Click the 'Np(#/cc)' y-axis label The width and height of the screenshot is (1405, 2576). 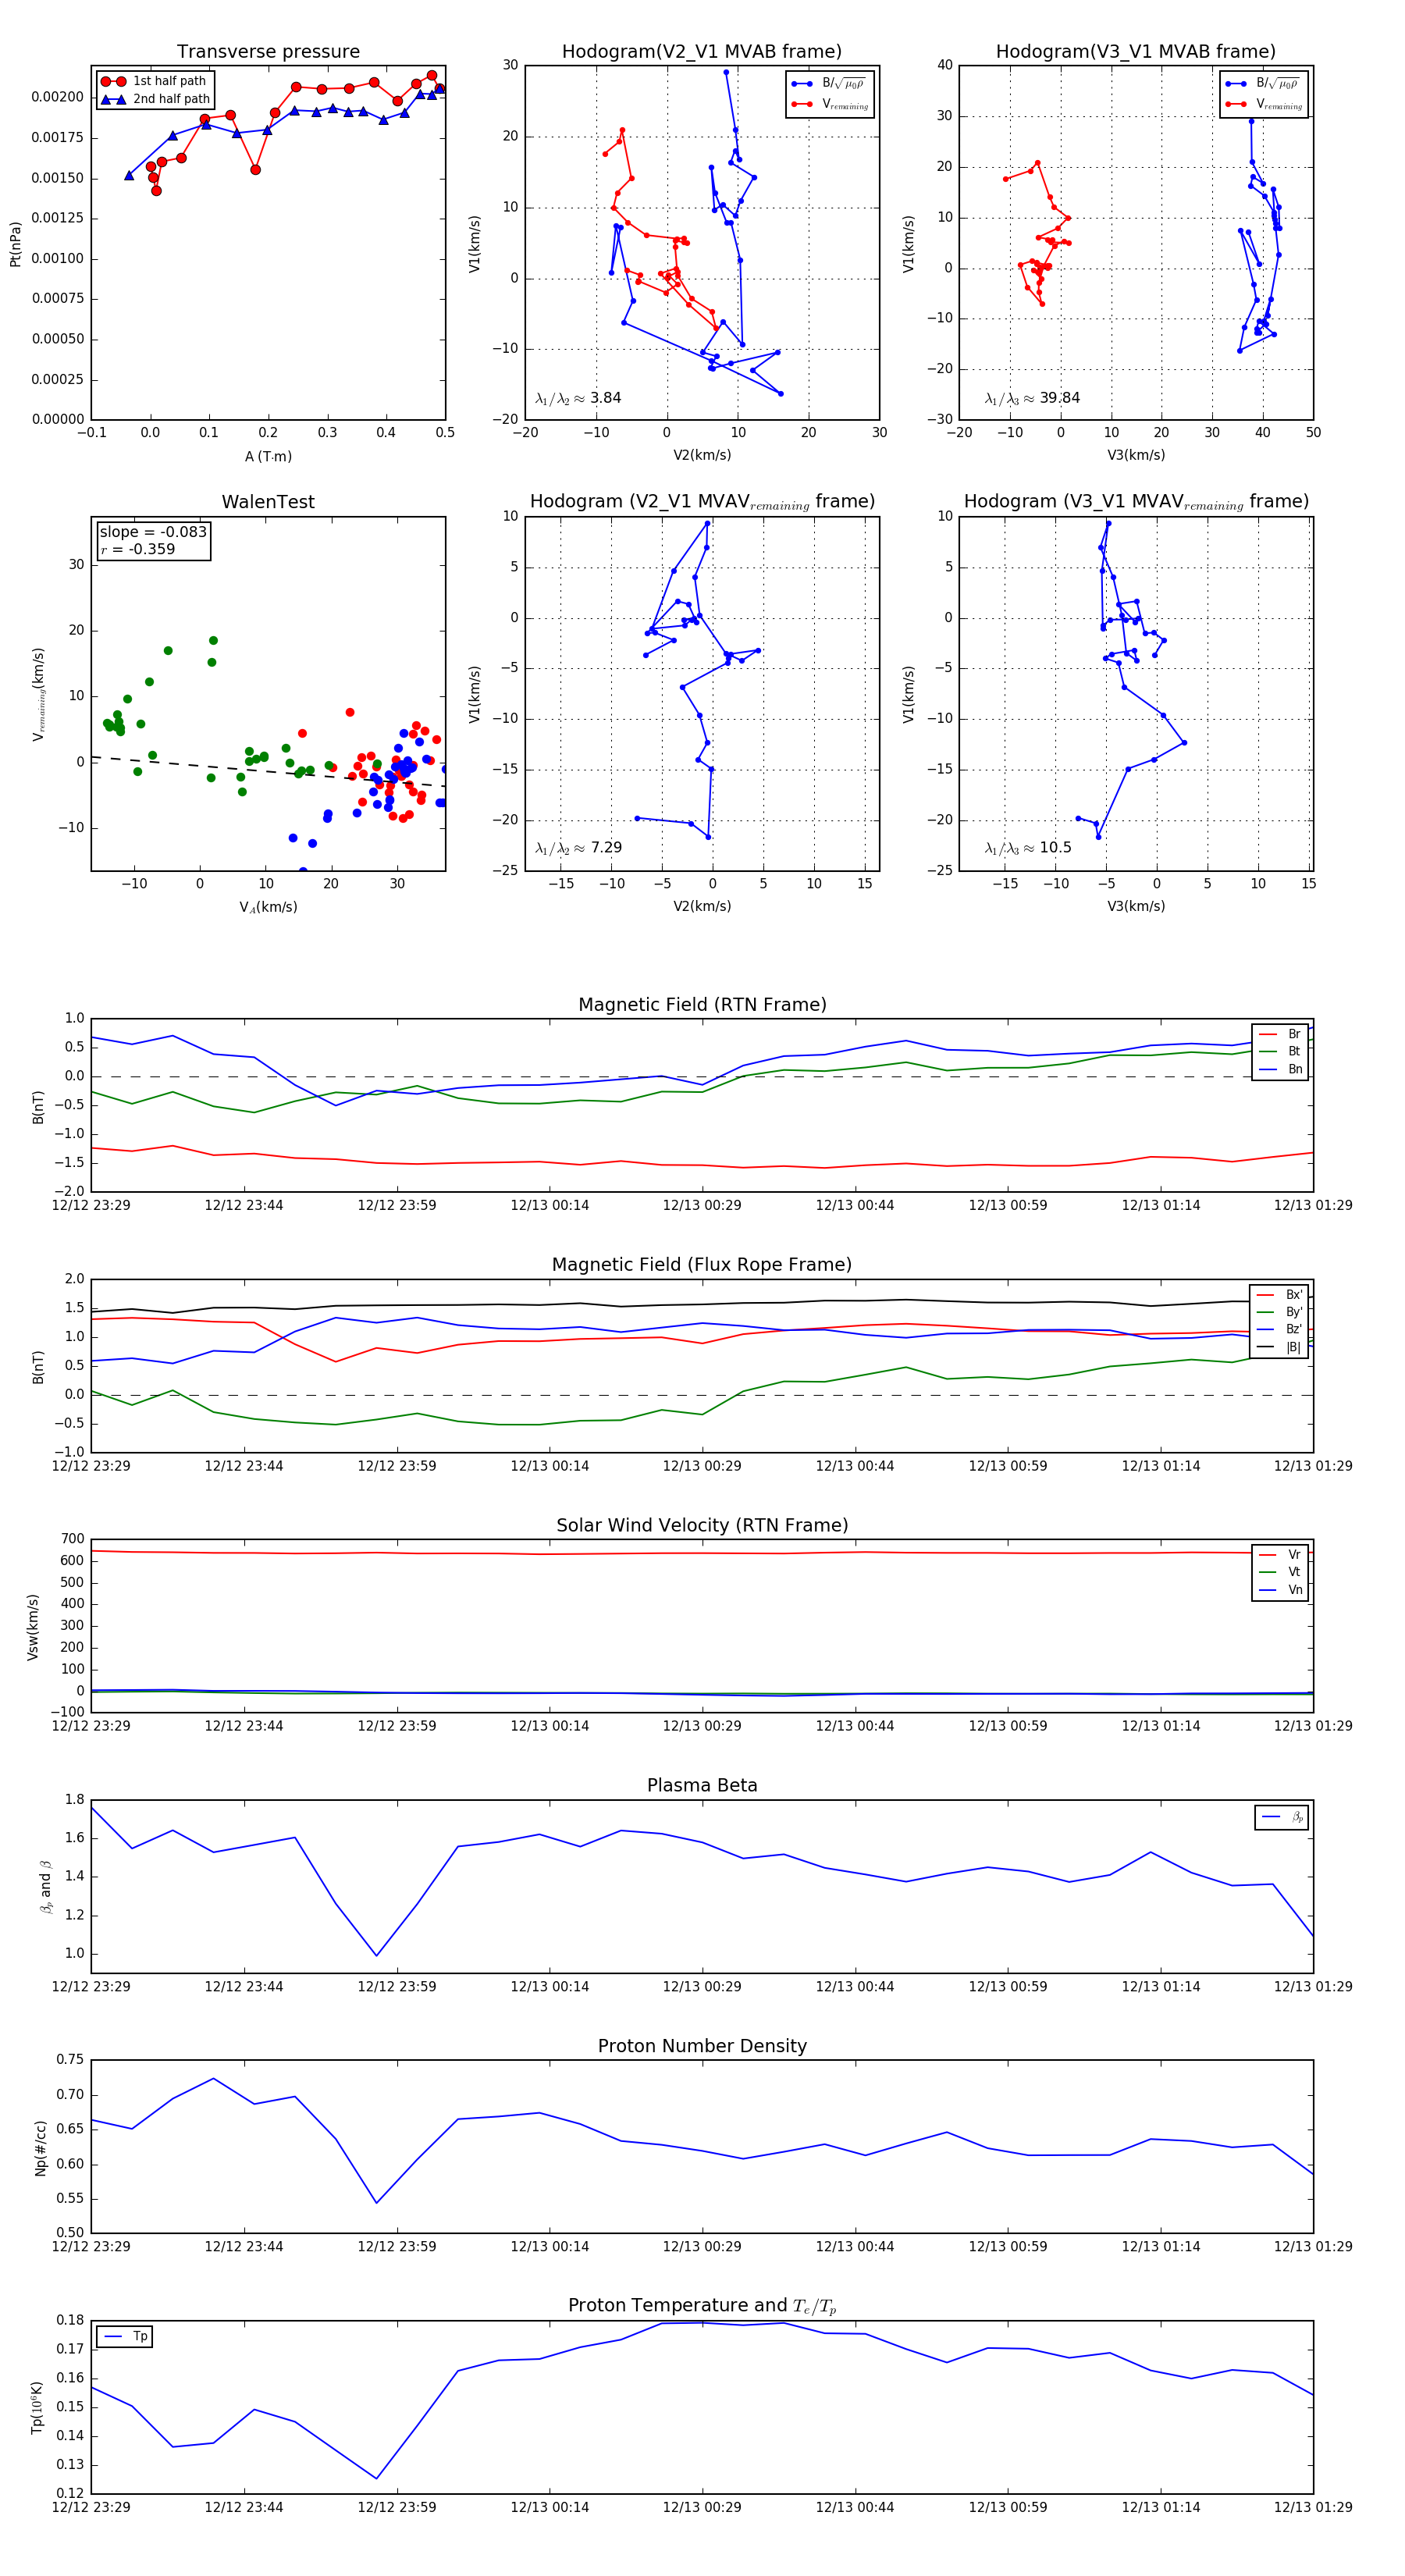pos(41,2148)
